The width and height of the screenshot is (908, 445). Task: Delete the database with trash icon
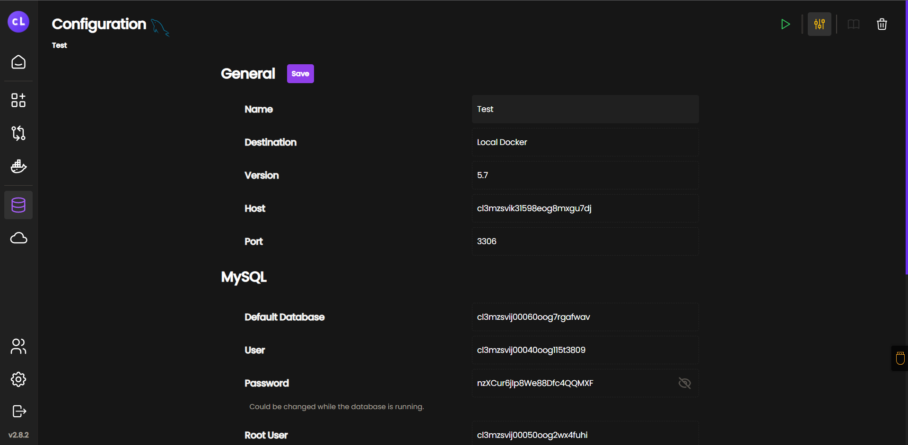pyautogui.click(x=882, y=24)
